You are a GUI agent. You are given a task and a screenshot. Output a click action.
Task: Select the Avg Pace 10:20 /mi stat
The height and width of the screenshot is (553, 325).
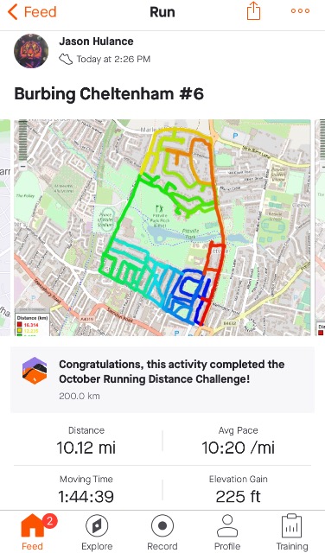pyautogui.click(x=239, y=441)
